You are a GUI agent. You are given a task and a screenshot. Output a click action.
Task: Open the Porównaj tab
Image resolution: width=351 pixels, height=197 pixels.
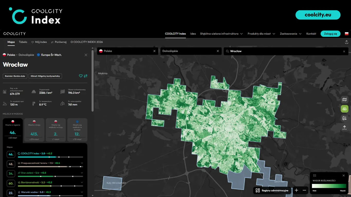point(59,42)
